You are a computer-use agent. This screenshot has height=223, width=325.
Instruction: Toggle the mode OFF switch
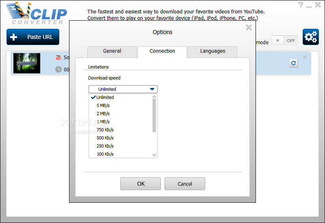point(285,41)
